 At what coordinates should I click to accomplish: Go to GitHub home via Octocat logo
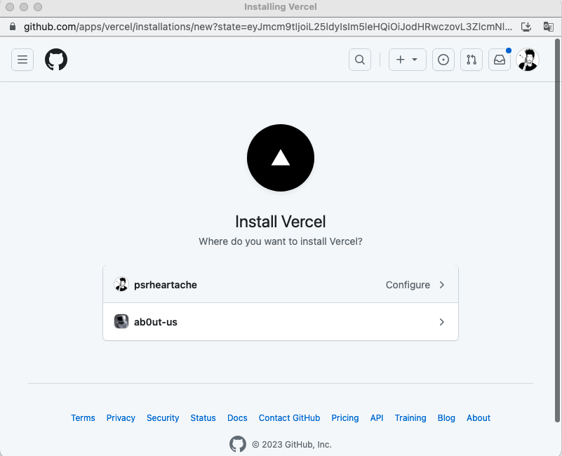(x=56, y=60)
